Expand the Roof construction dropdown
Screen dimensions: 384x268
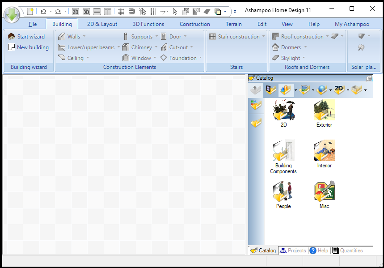tap(327, 36)
